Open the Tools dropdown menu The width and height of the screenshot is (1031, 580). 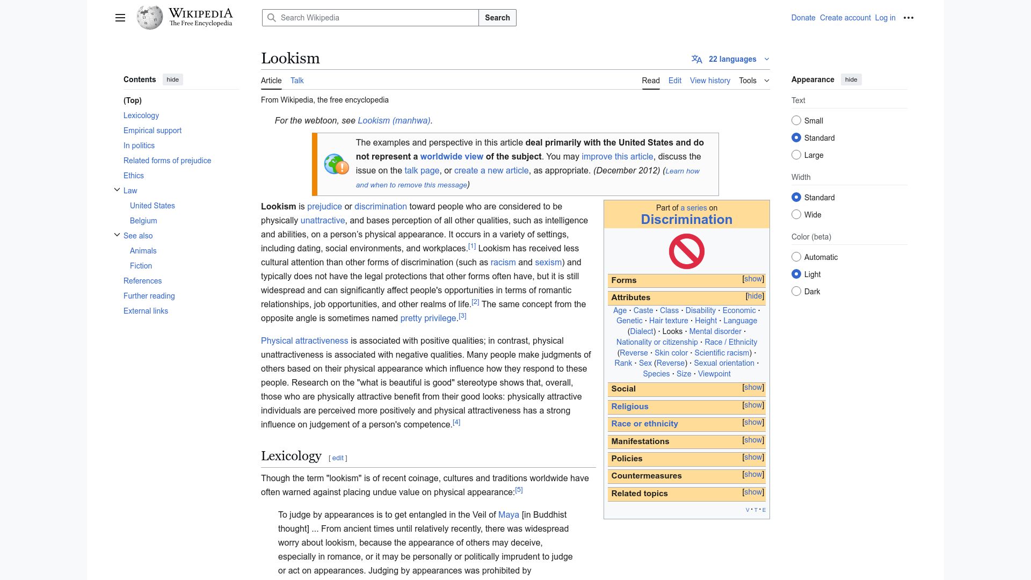[754, 81]
